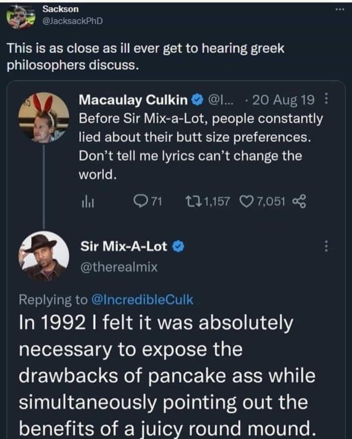Viewport: 352px width, 439px height.
Task: Open Sir Mix-A-Lot's profile avatar
Action: click(43, 256)
